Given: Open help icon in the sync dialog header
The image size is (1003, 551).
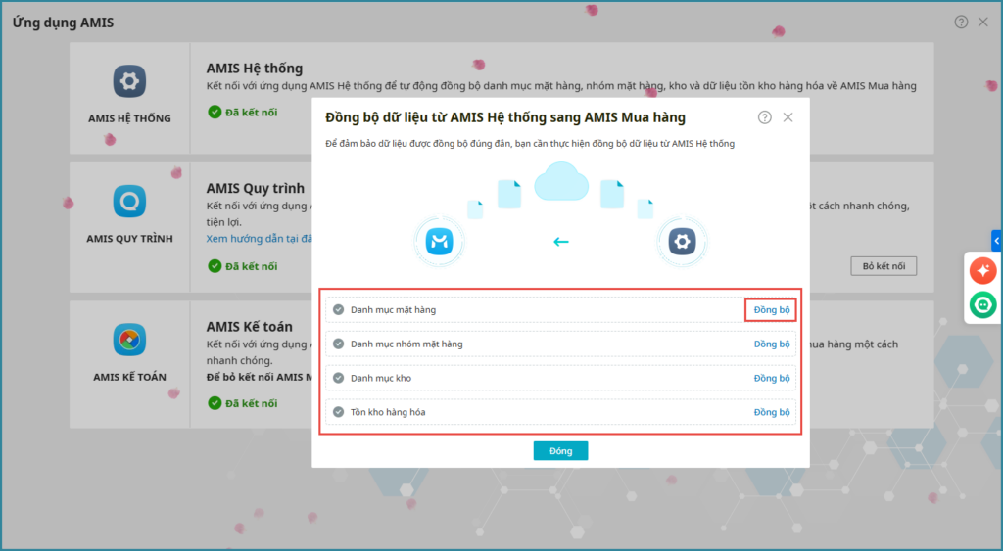Looking at the screenshot, I should click(x=764, y=117).
